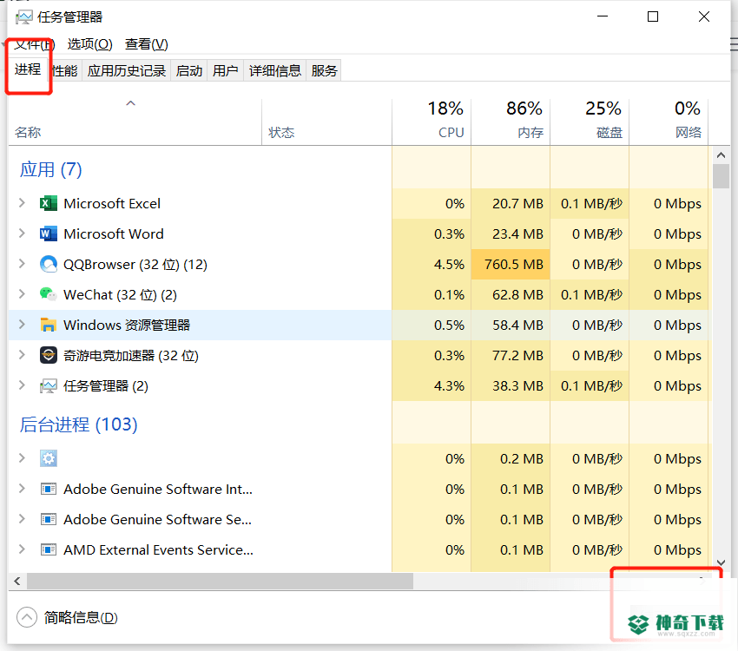
Task: Click the Microsoft Excel app icon
Action: (x=49, y=204)
